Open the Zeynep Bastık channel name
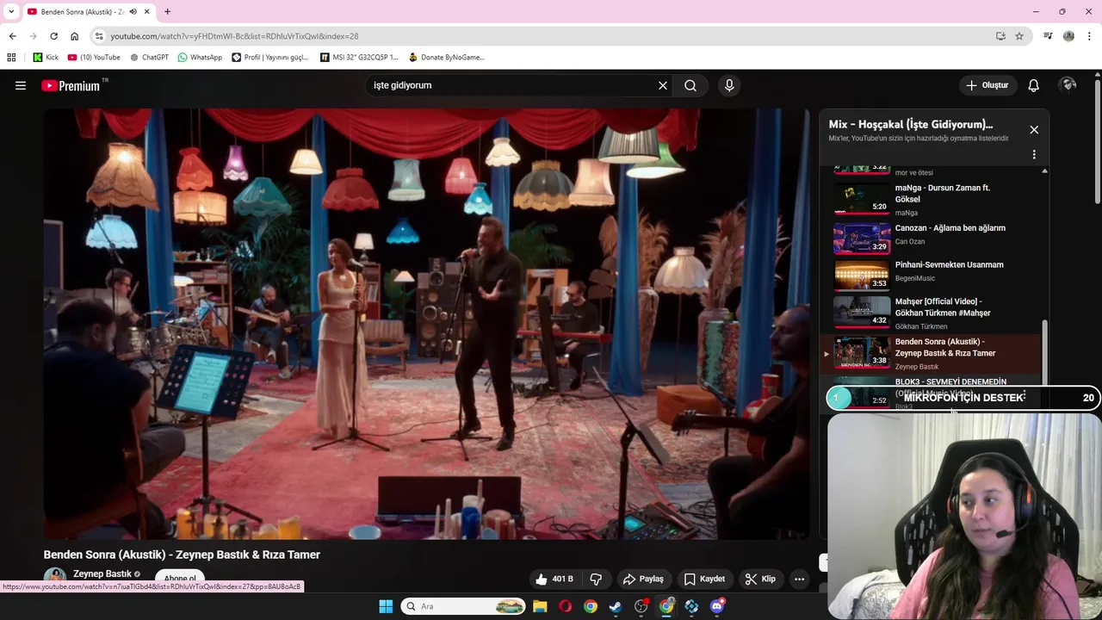Image resolution: width=1102 pixels, height=620 pixels. tap(102, 573)
